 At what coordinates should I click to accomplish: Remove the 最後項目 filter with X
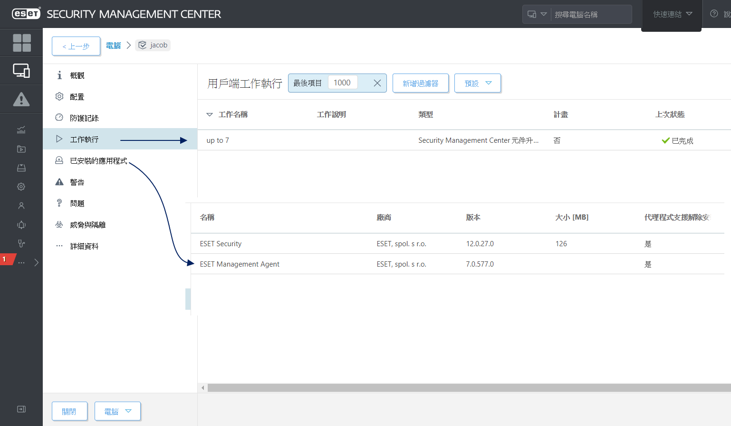click(377, 83)
